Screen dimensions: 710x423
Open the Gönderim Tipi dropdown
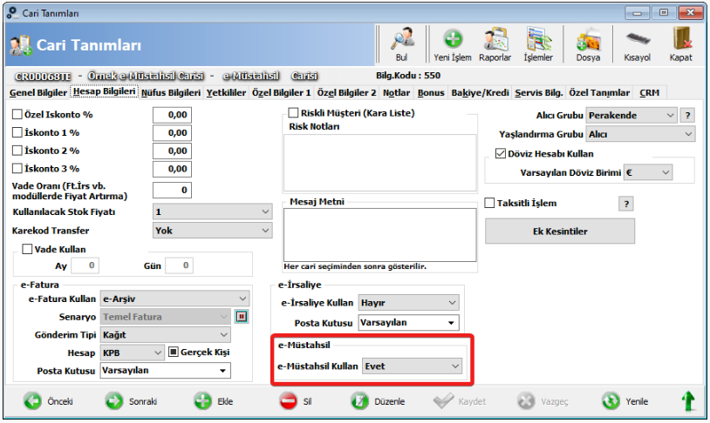pyautogui.click(x=165, y=335)
